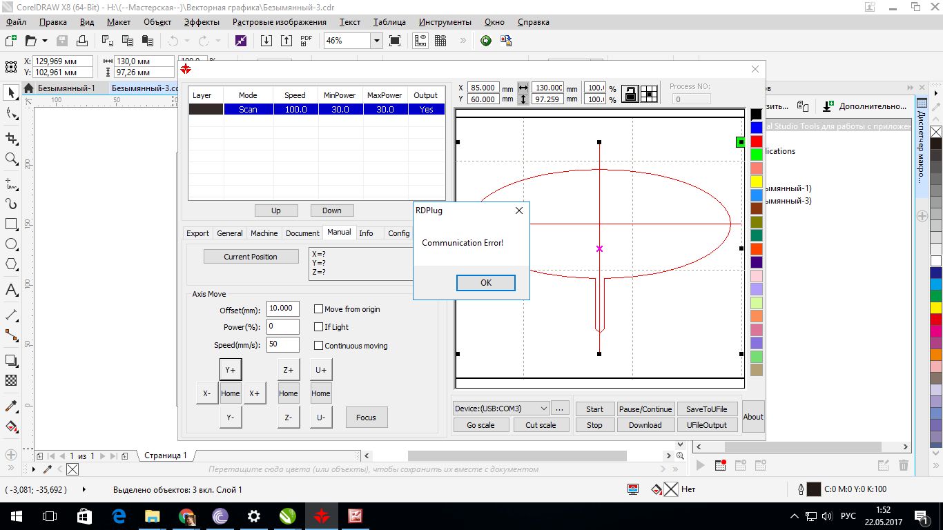Open the Open-file dropdown arrow in toolbar
This screenshot has width=943, height=530.
pyautogui.click(x=45, y=41)
